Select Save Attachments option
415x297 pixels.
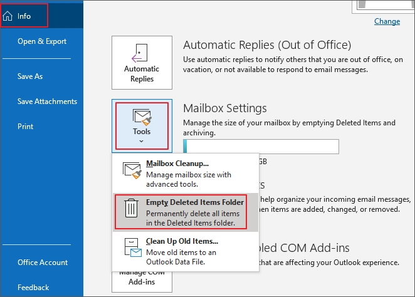point(47,102)
